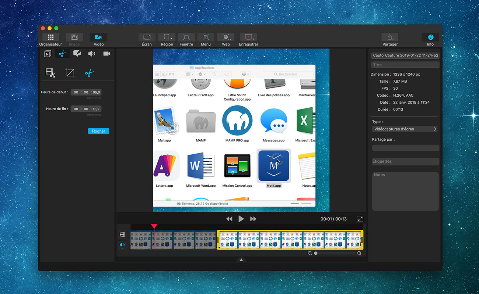Screen dimensions: 479x294
Task: Open the camera settings tab
Action: (x=106, y=54)
